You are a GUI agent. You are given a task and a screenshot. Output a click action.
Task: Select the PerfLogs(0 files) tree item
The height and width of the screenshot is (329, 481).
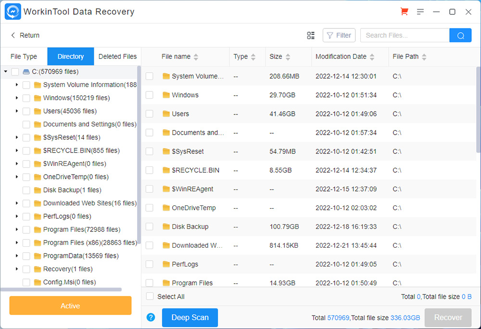[x=67, y=216]
